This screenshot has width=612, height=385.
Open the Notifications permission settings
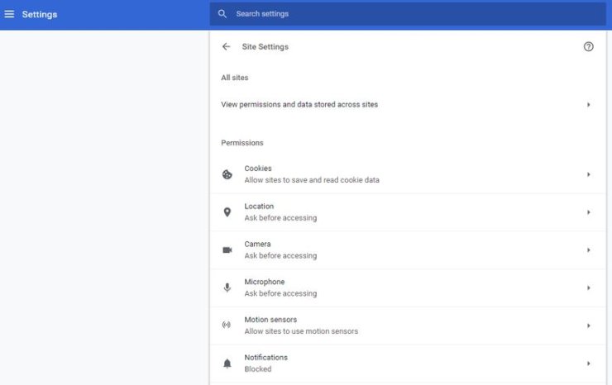pos(408,364)
